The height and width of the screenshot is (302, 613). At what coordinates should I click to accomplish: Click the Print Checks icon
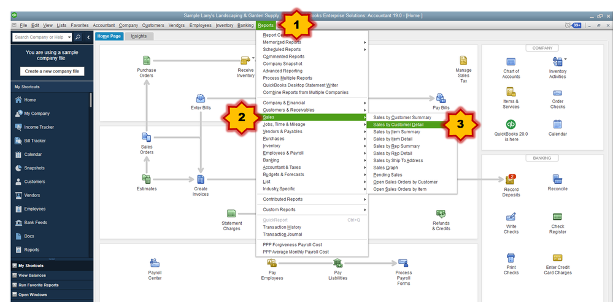(x=511, y=258)
